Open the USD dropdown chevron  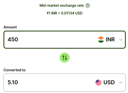tap(121, 83)
